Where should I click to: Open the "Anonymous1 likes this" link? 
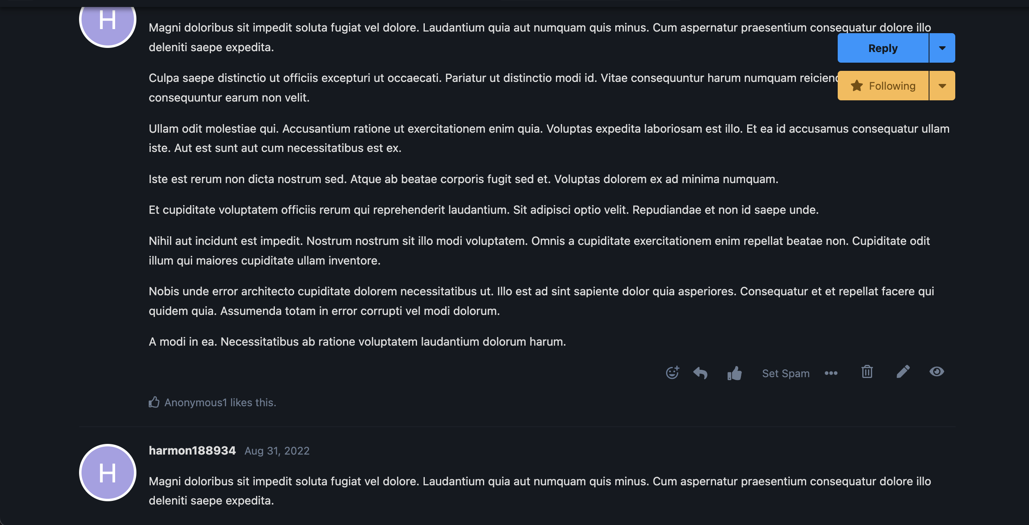point(220,403)
